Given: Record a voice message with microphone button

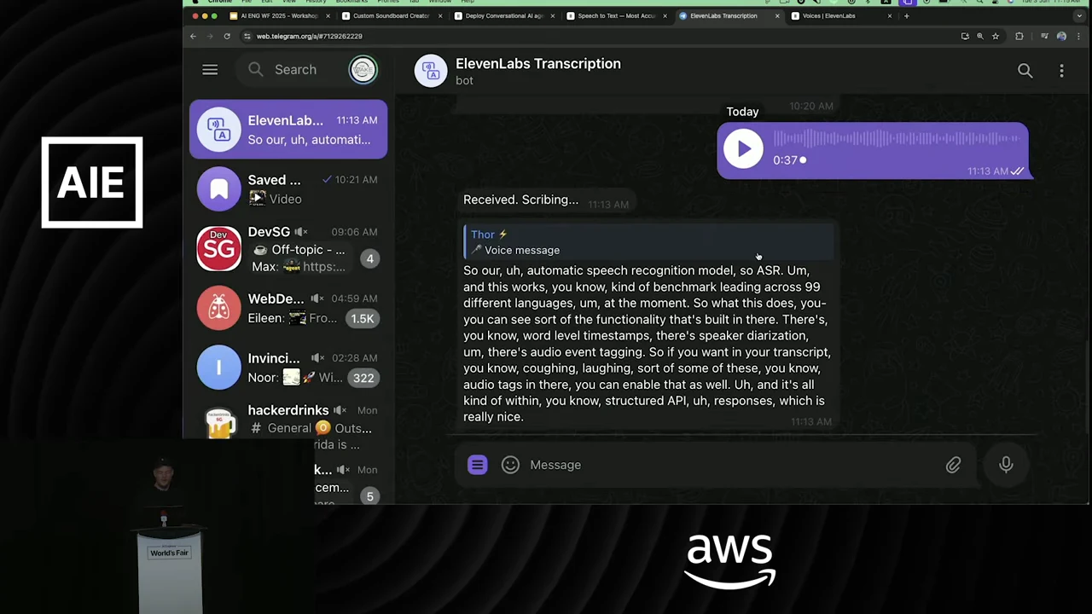Looking at the screenshot, I should click(1006, 465).
